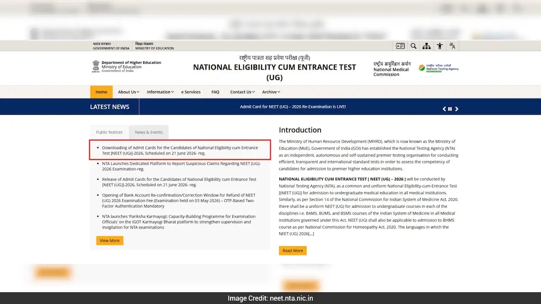
Task: Click the LATEST NEWS label
Action: (110, 107)
